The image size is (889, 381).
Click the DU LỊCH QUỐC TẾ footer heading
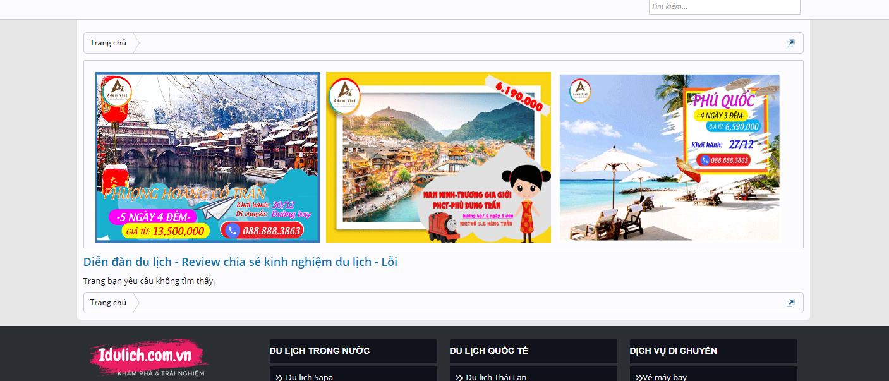tap(488, 351)
